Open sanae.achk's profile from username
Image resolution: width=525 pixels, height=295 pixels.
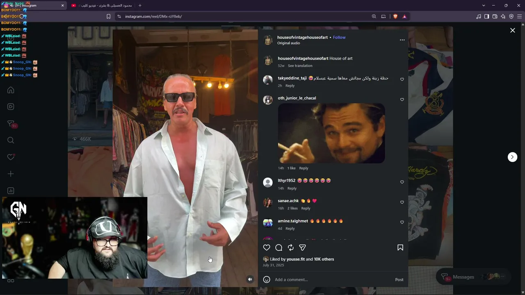point(288,201)
